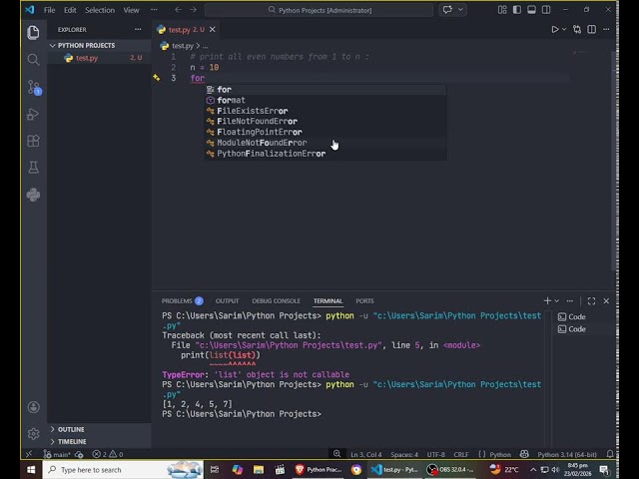
Task: Choose FileExistsError from suggestions
Action: (325, 111)
